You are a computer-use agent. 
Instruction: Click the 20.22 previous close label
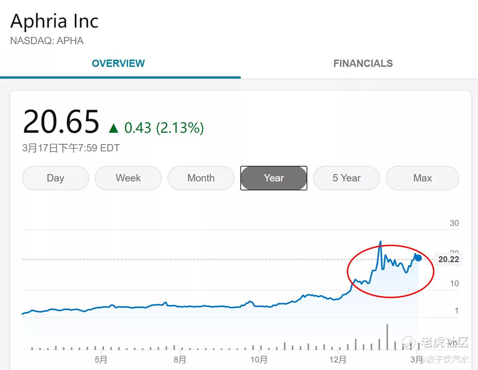[x=448, y=259]
